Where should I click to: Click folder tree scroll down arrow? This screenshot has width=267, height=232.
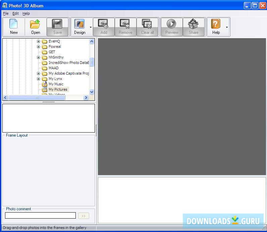pyautogui.click(x=92, y=92)
